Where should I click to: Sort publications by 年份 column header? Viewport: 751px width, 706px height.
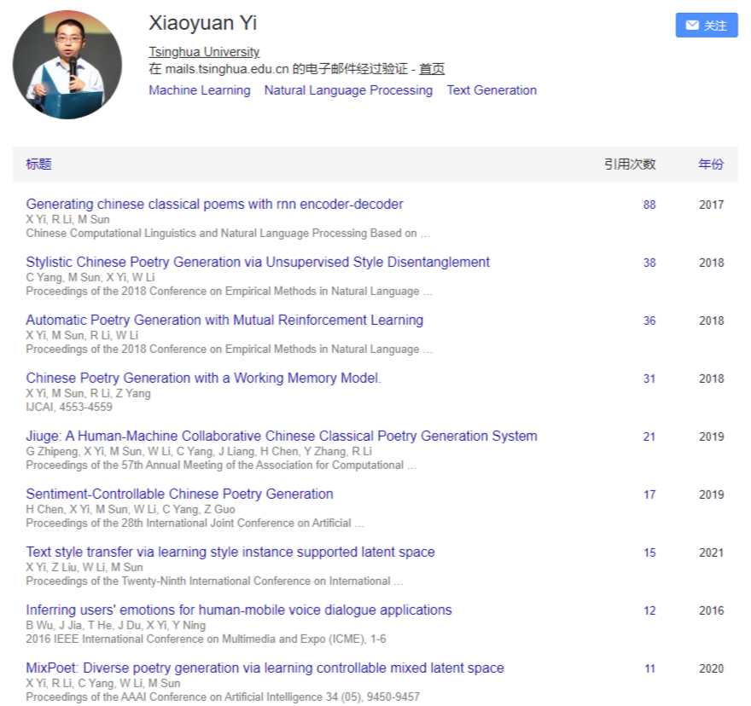(x=711, y=165)
